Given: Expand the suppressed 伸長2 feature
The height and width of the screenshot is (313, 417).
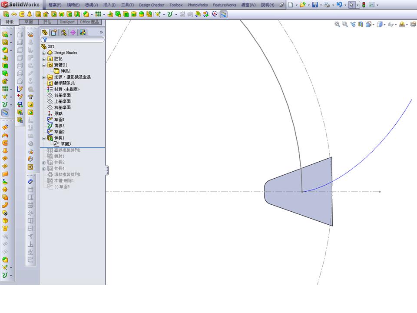Looking at the screenshot, I should (x=44, y=163).
